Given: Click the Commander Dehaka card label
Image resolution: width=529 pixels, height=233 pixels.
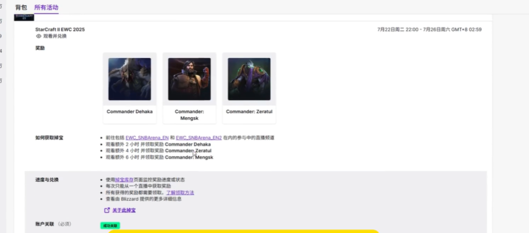Looking at the screenshot, I should [x=130, y=111].
